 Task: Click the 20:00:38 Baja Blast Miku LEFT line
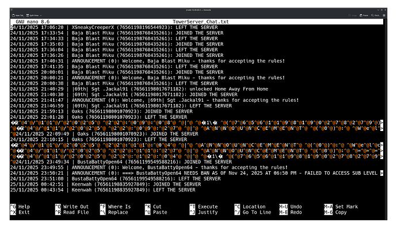tap(114, 83)
